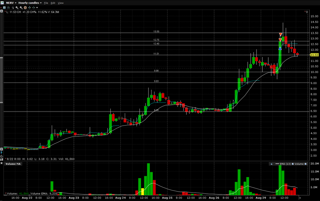The image size is (320, 201).
Task: Click the 12.75 horizontal line label
Action: tap(156, 40)
